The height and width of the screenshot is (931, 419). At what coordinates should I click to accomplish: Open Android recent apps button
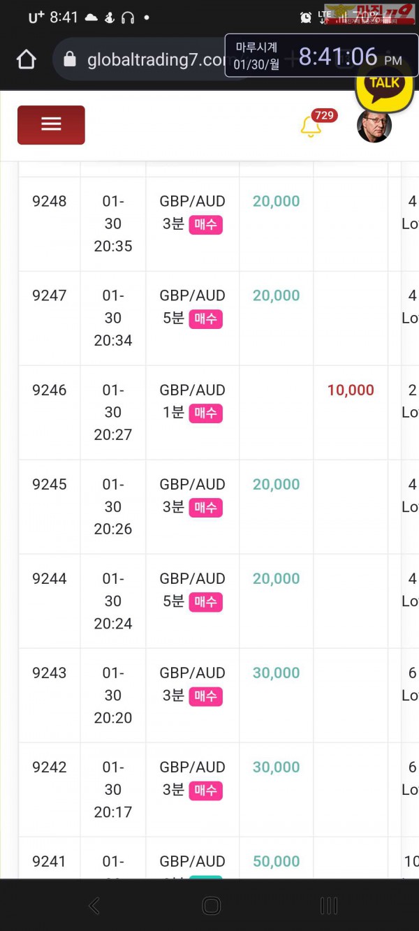click(328, 906)
